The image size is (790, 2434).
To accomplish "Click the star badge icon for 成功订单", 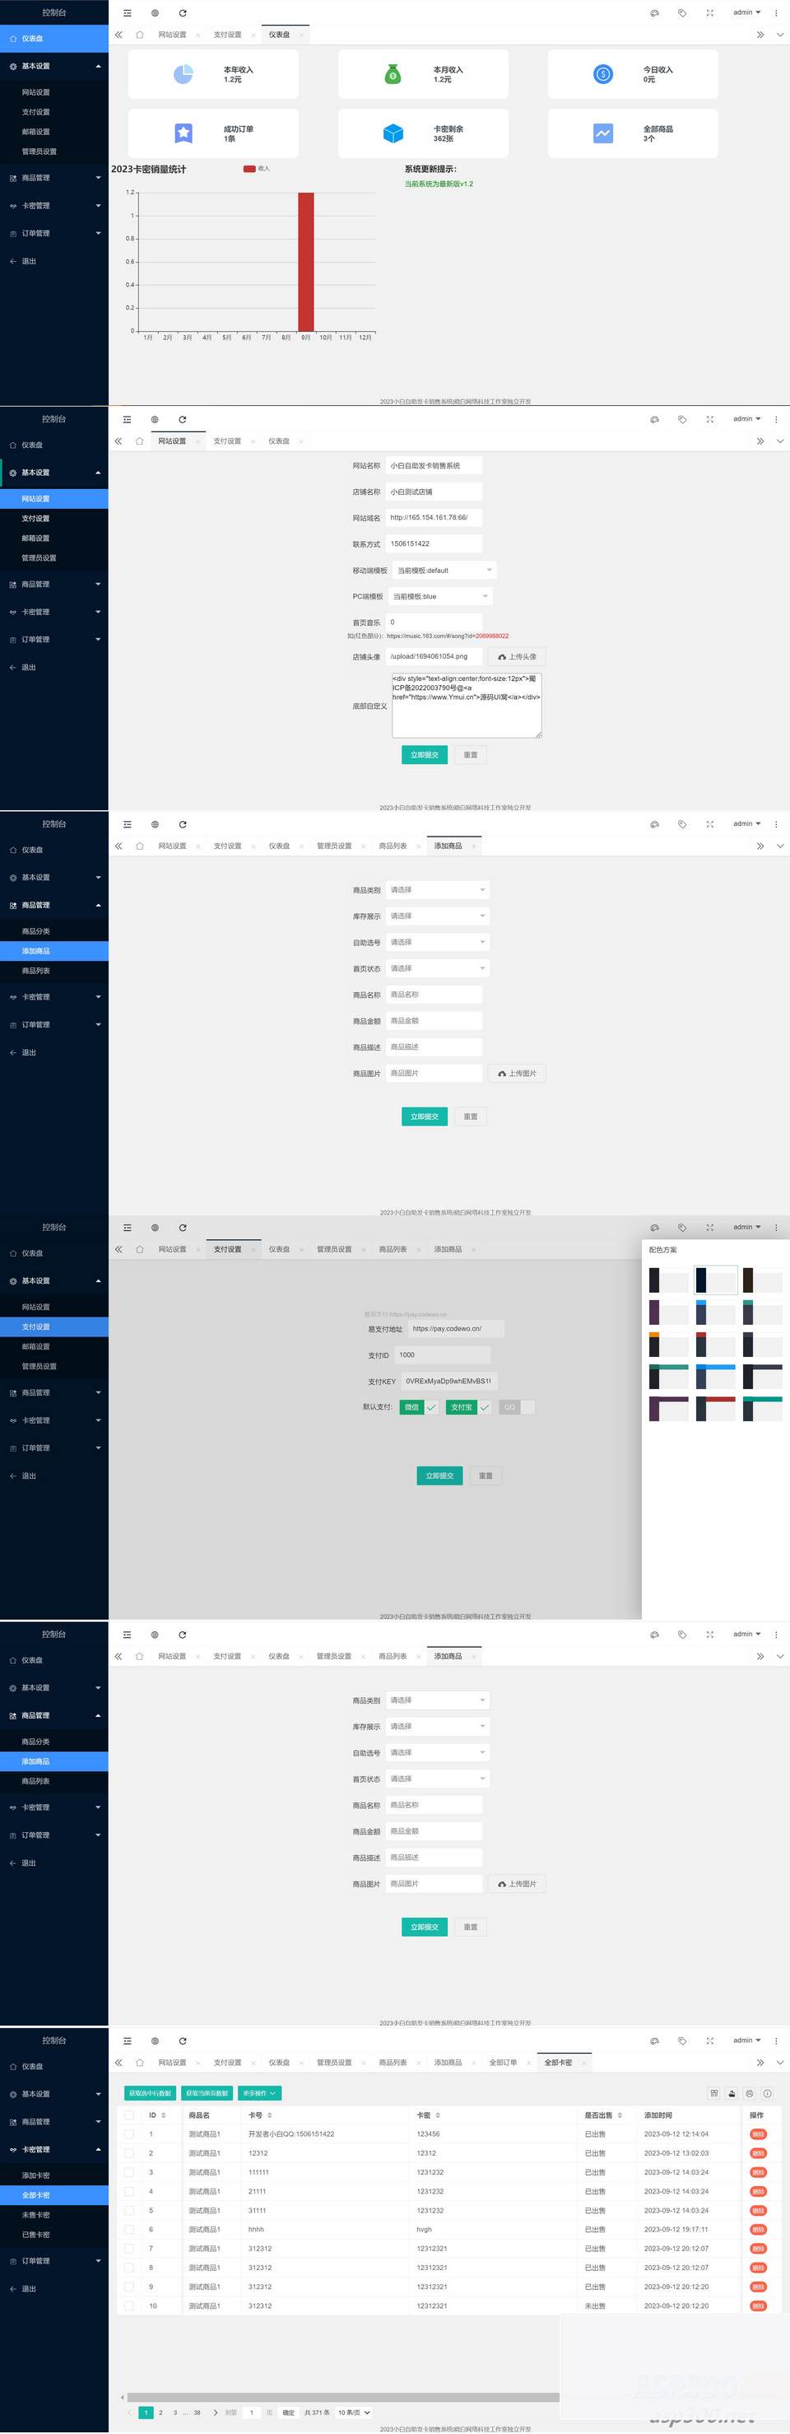I will coord(184,134).
